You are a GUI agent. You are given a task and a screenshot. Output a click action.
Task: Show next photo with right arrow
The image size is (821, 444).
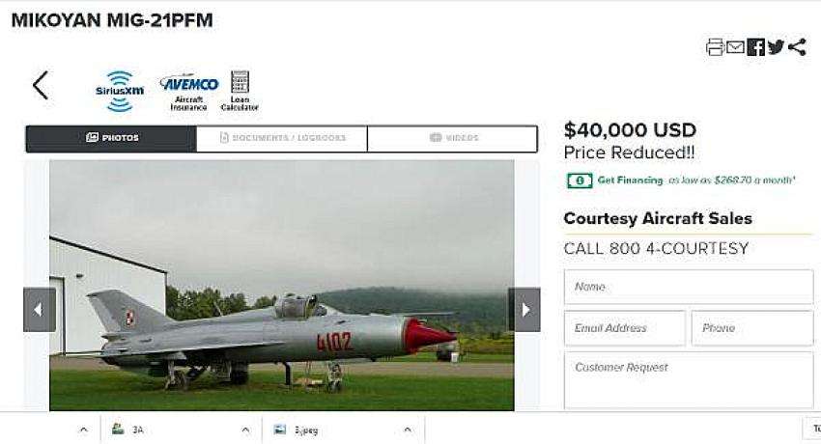point(524,310)
